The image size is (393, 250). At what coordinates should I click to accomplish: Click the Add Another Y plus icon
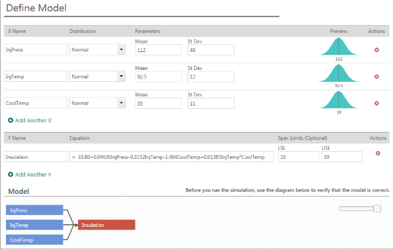(x=11, y=174)
